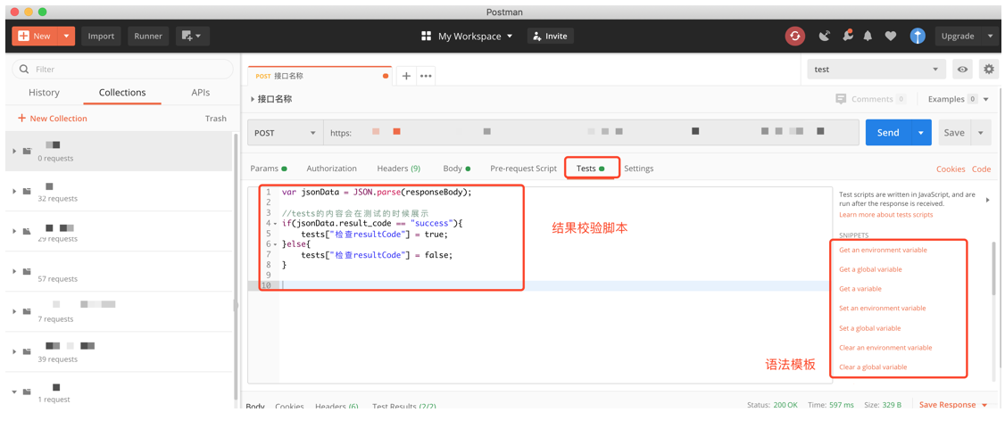Open the Tests tab
Viewport: 1005px width, 437px height.
point(590,169)
